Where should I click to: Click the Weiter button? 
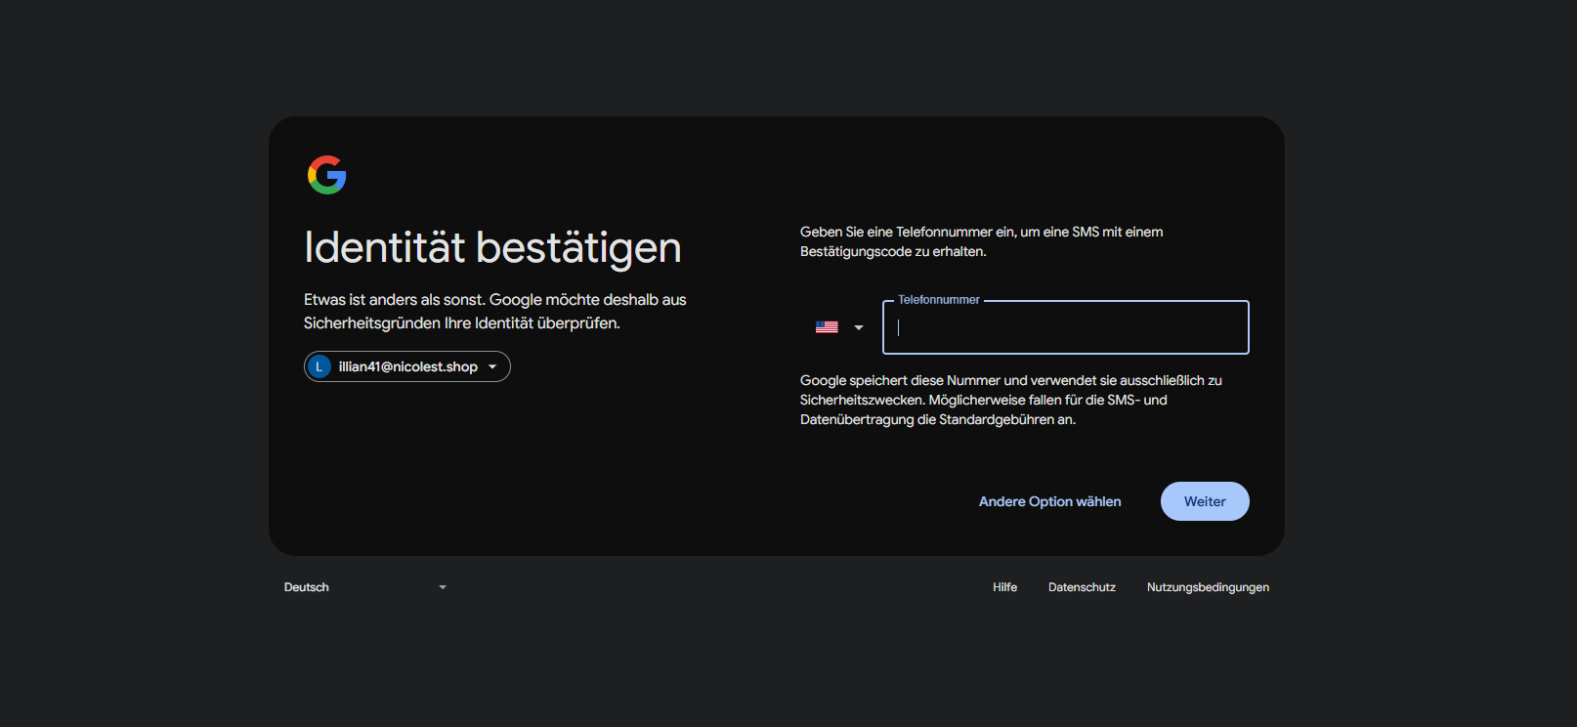click(x=1205, y=501)
